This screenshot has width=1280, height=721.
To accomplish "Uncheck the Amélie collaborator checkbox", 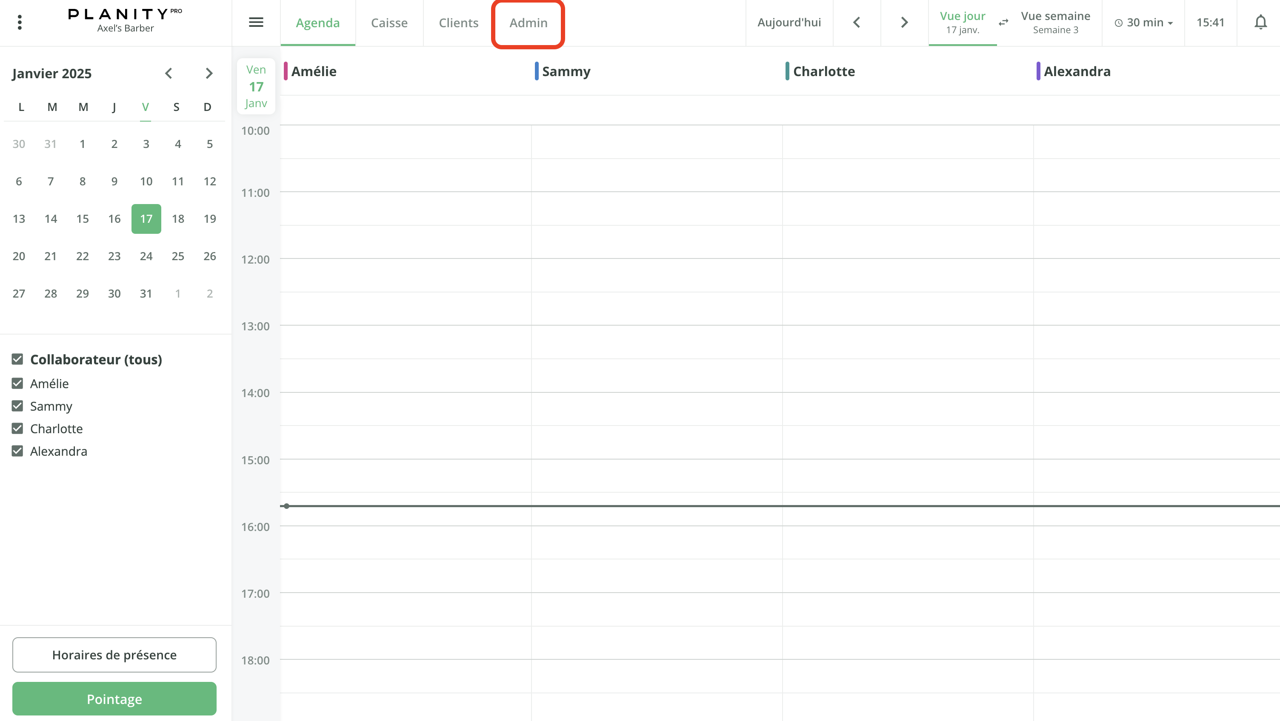I will pos(17,383).
